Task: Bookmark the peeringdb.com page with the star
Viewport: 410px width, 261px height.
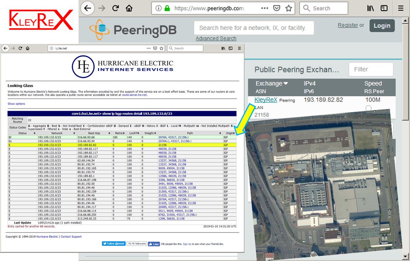Action: [289, 8]
